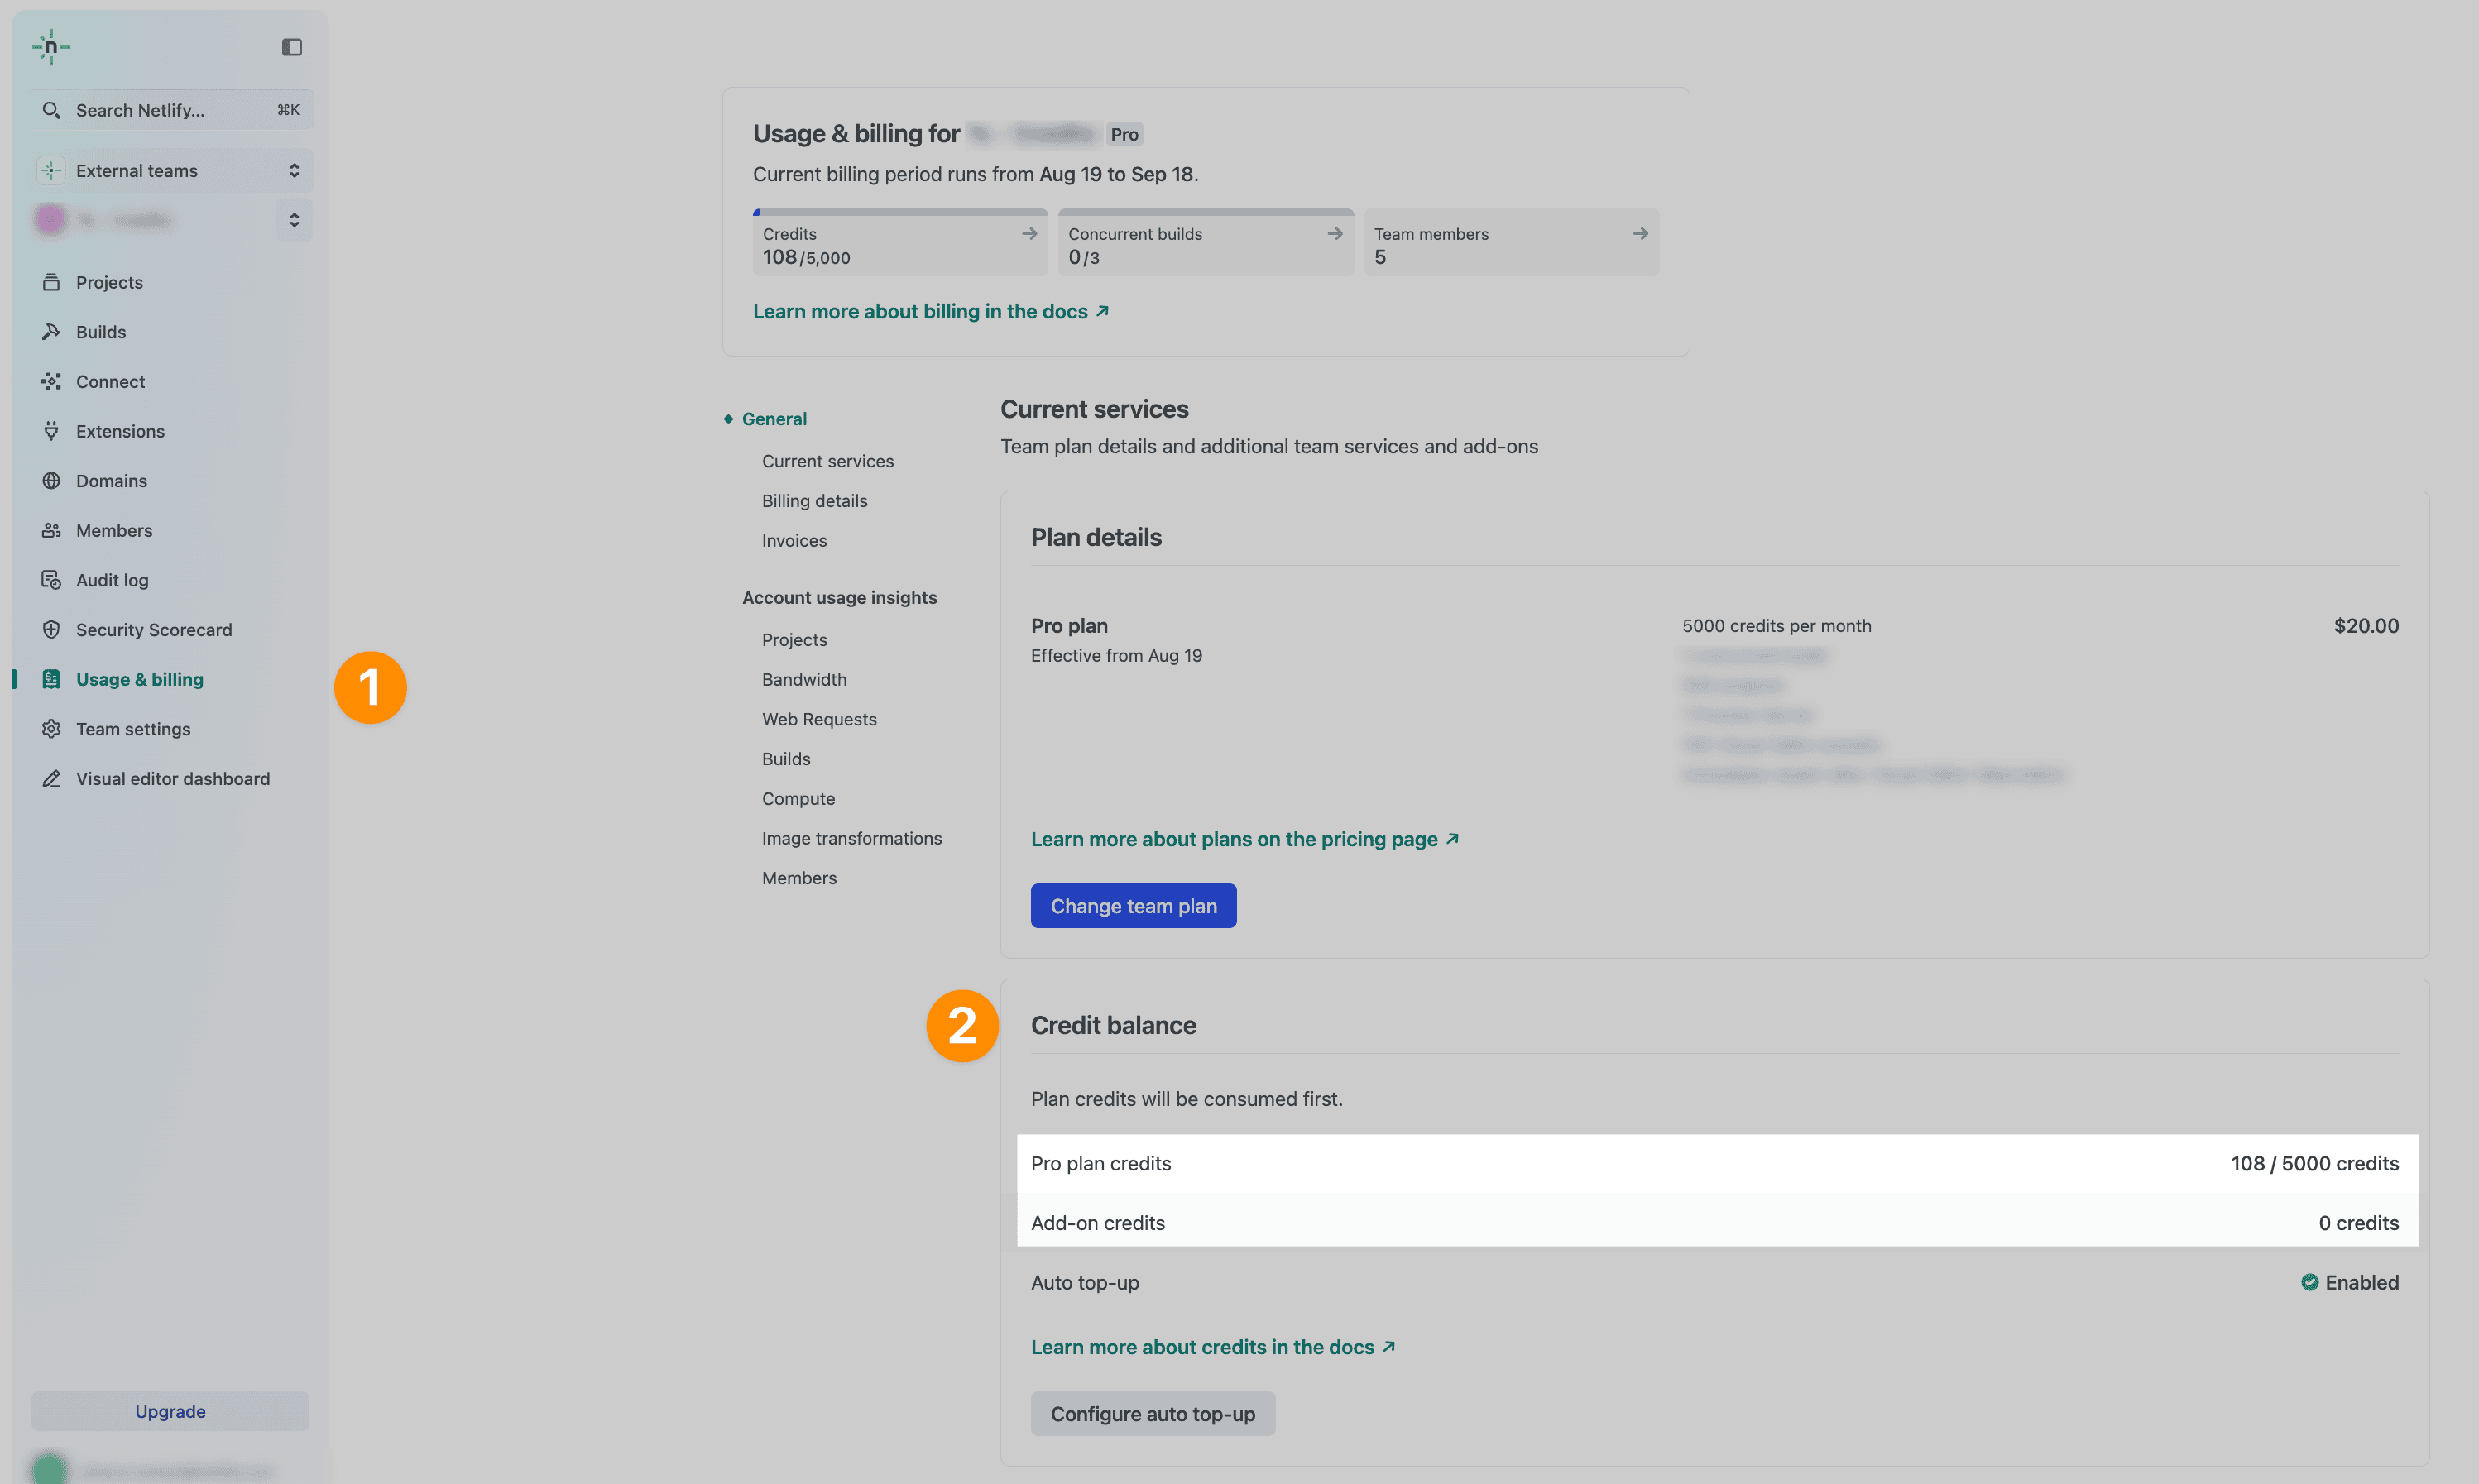Go to Bandwidth usage insights
The image size is (2479, 1484).
pos(804,680)
